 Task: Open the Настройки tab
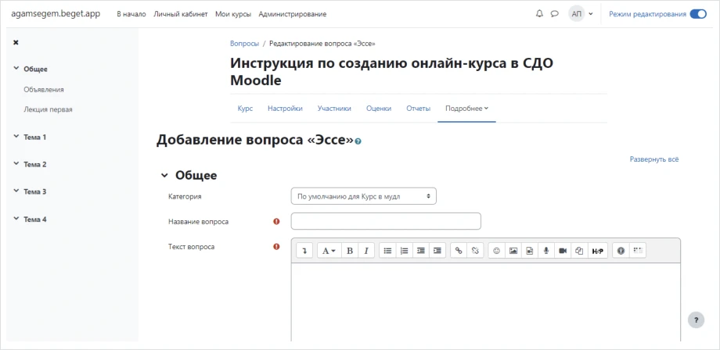click(x=285, y=109)
